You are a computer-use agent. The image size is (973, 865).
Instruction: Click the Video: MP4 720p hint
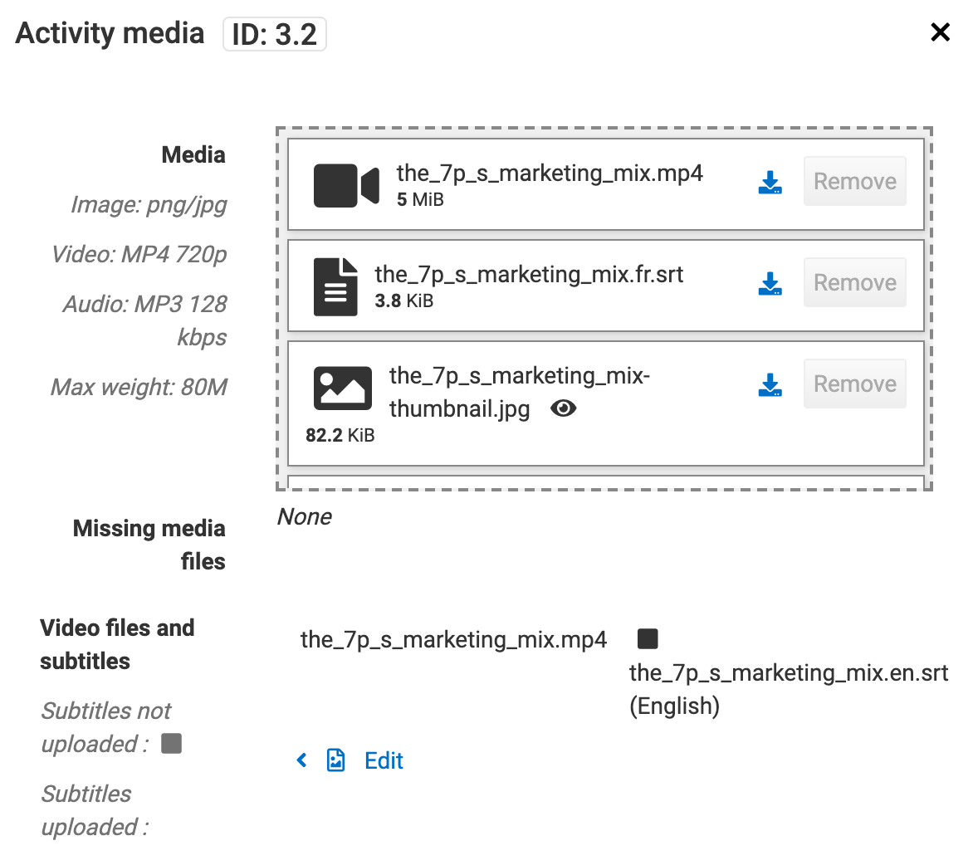139,254
